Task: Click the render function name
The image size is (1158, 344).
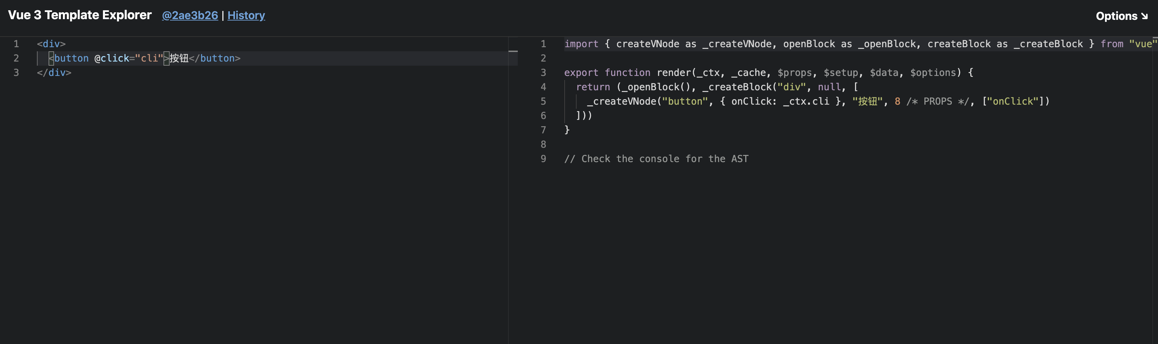Action: tap(674, 72)
